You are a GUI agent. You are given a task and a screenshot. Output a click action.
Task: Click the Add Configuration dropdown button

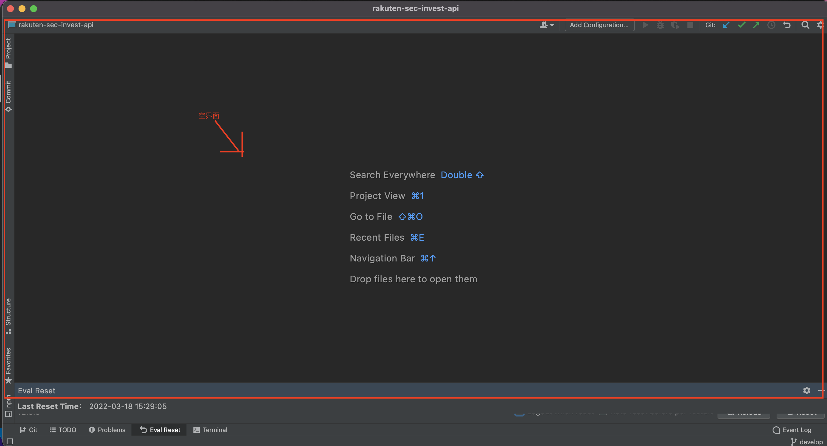click(x=599, y=24)
